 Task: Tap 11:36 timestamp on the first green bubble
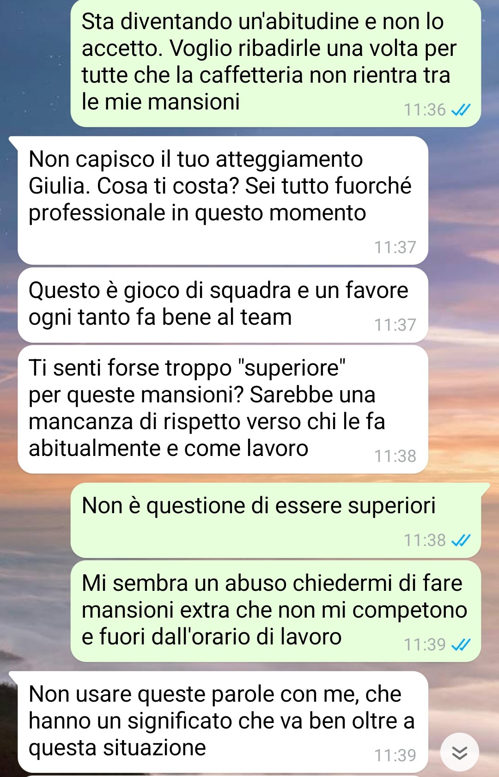(x=425, y=110)
